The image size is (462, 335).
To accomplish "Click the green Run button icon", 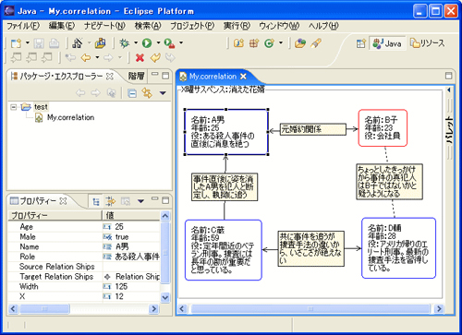I will (147, 43).
